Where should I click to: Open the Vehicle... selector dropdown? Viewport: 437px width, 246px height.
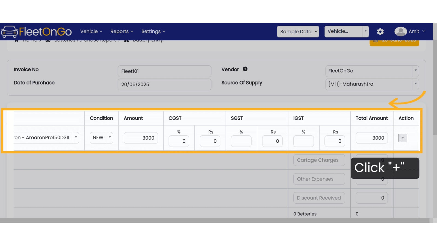point(347,31)
